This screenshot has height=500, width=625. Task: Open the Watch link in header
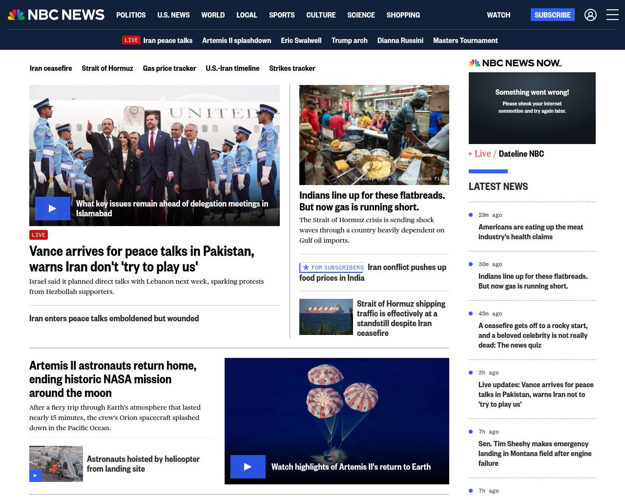pos(498,15)
